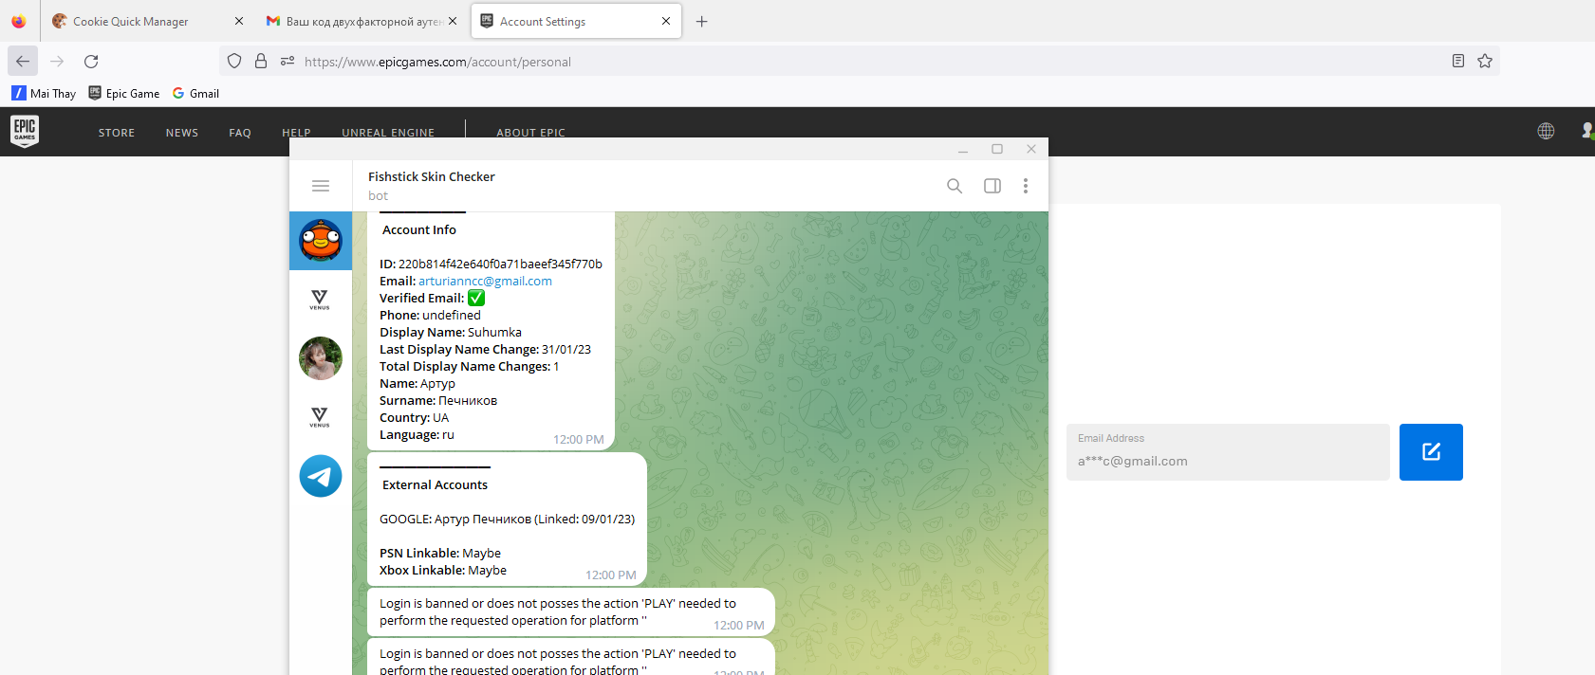This screenshot has height=675, width=1595.
Task: Close the Gmail tab
Action: [x=453, y=21]
